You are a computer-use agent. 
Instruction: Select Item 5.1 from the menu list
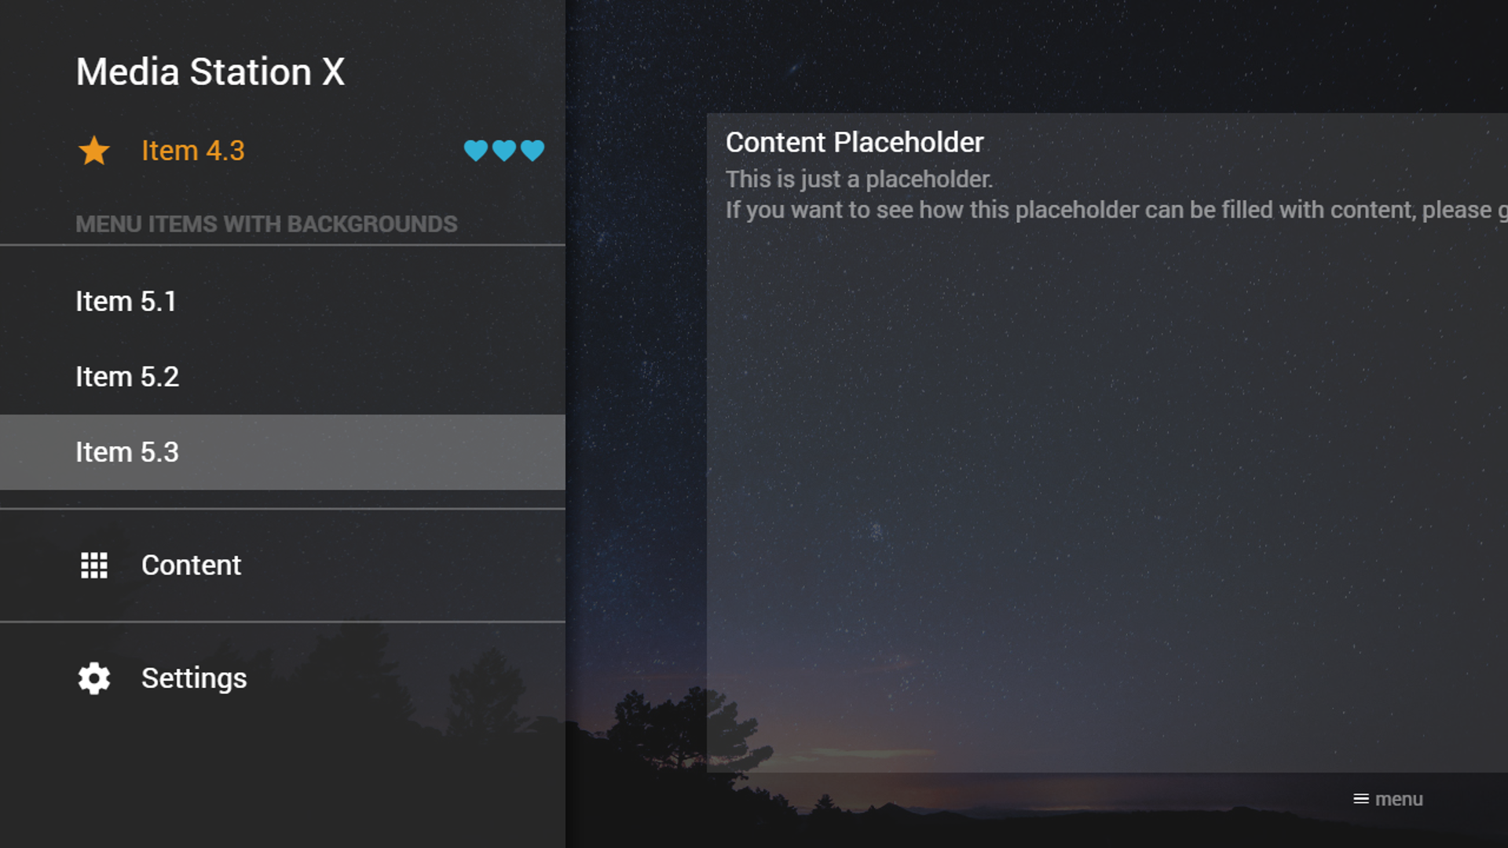(x=126, y=300)
